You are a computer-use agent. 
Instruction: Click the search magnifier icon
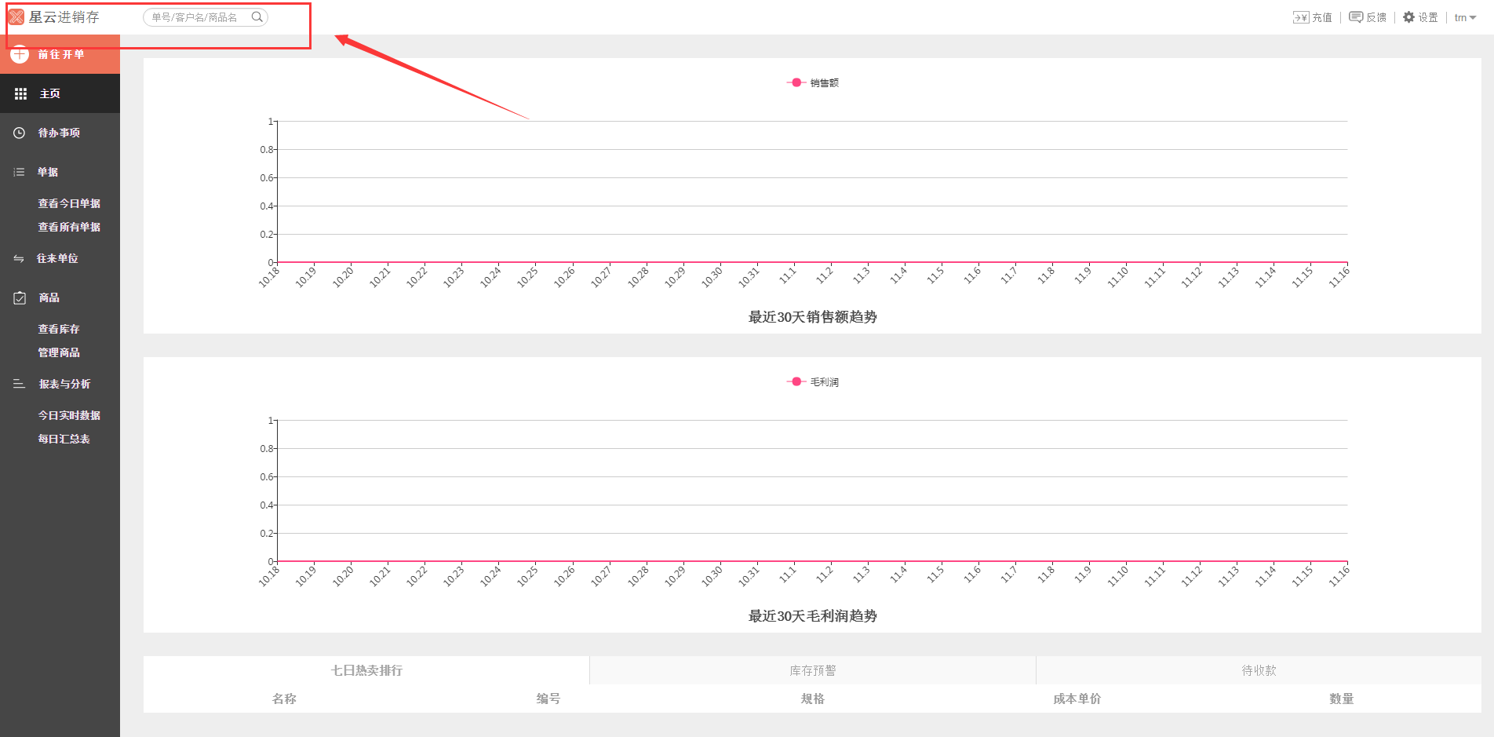point(257,16)
